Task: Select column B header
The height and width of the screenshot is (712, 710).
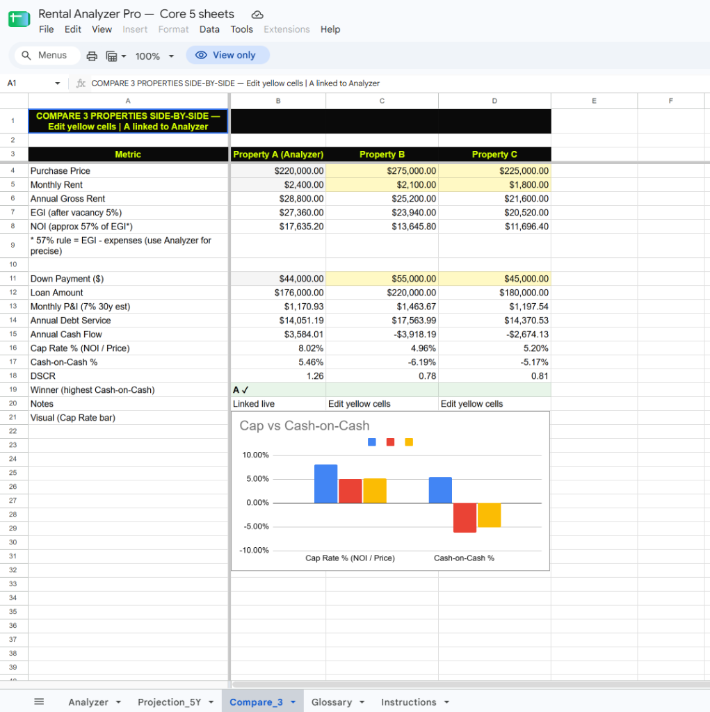Action: 278,101
